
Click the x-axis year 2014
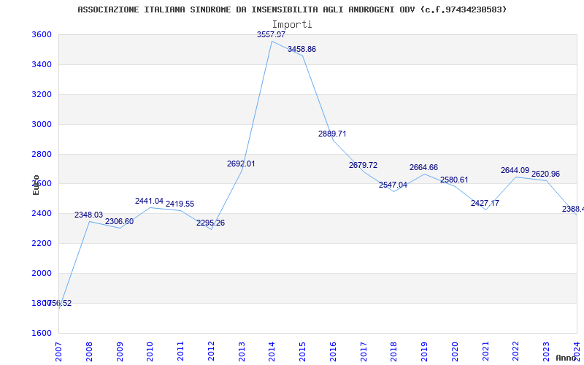(x=272, y=352)
